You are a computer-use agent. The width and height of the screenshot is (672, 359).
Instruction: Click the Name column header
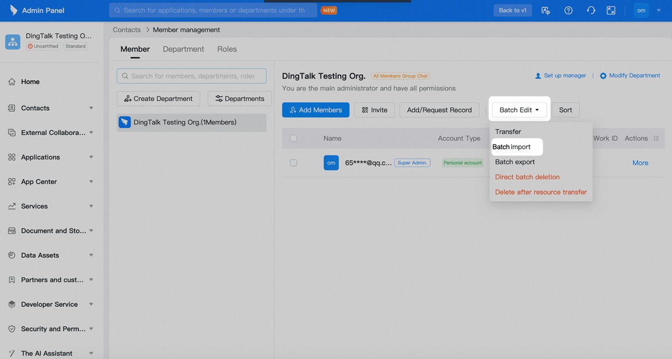(333, 138)
